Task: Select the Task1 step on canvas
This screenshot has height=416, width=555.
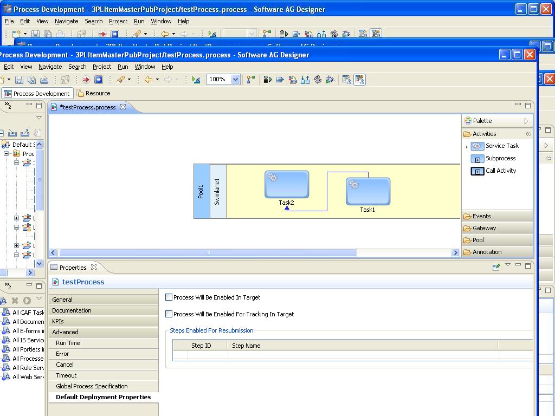Action: (368, 191)
